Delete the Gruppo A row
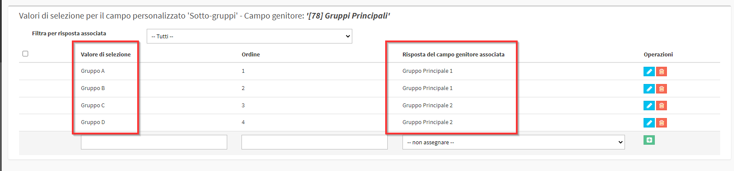Screen dimensions: 734x171 [661, 72]
